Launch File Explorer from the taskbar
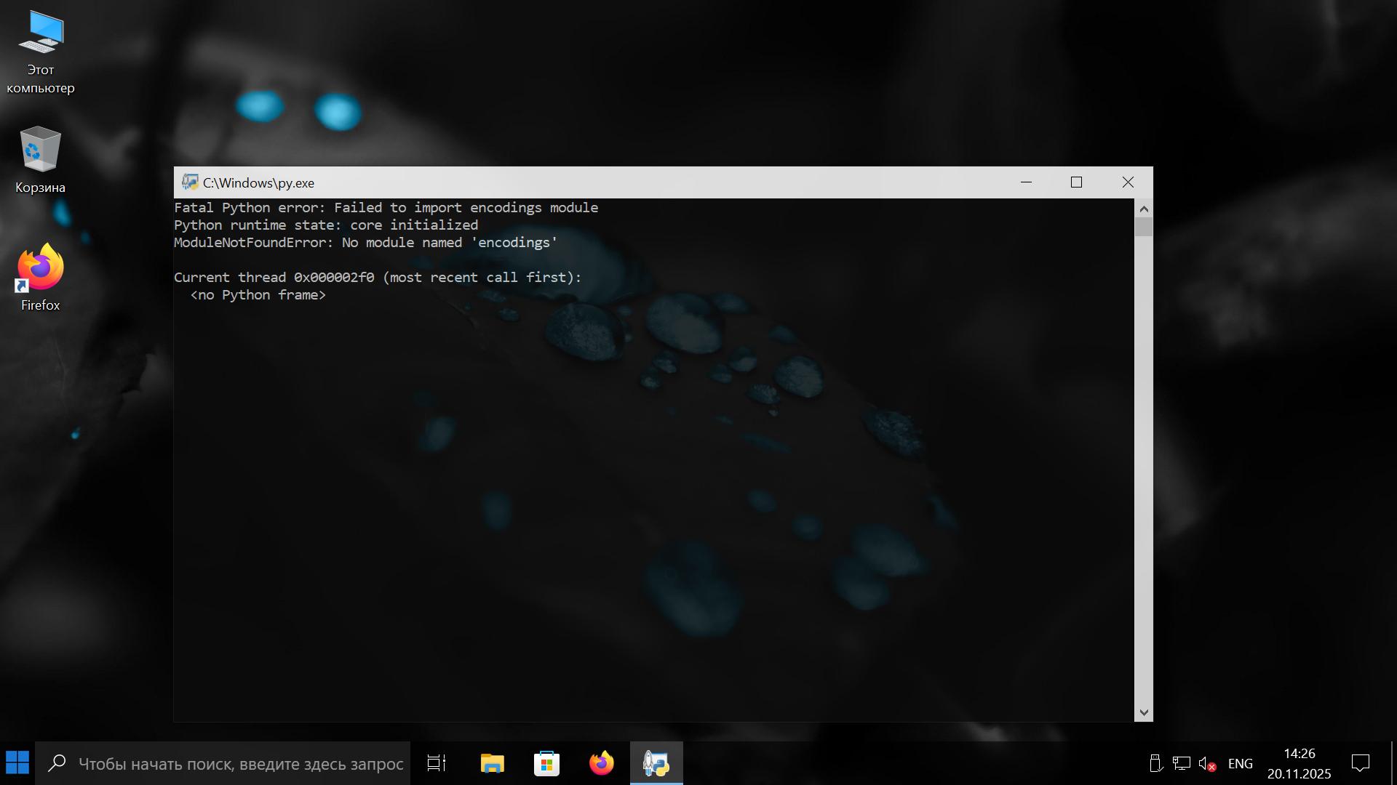The image size is (1397, 785). click(x=493, y=763)
